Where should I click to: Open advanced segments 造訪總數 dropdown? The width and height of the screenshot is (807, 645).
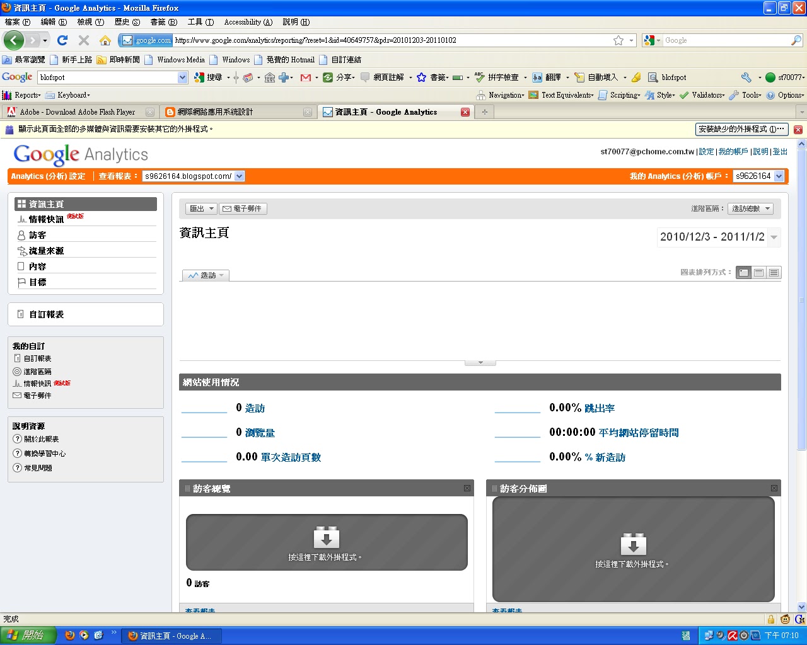750,208
